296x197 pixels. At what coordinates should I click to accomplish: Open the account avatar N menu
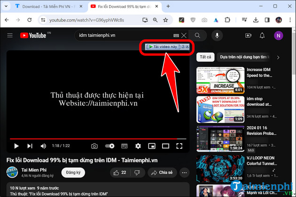tap(279, 36)
